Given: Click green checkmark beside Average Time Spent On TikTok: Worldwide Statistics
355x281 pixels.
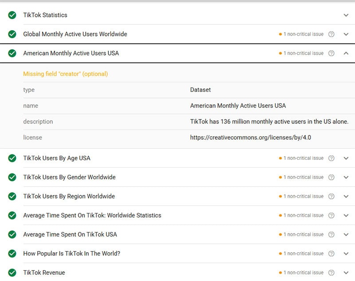Looking at the screenshot, I should click(x=12, y=215).
